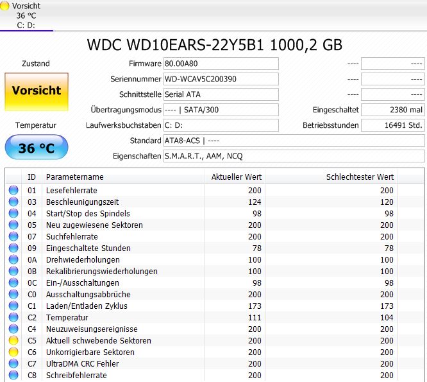This screenshot has width=427, height=382.
Task: Click blue icon of Neuzuweisungsereignisse row
Action: 13,329
